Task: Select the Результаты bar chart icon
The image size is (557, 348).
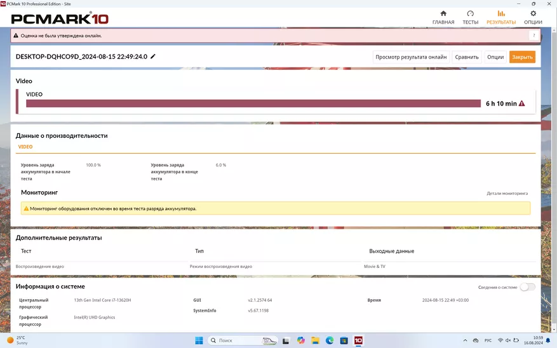Action: coord(501,13)
